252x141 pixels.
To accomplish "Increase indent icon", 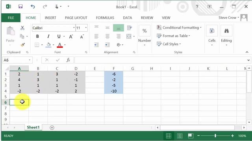I will (x=107, y=45).
